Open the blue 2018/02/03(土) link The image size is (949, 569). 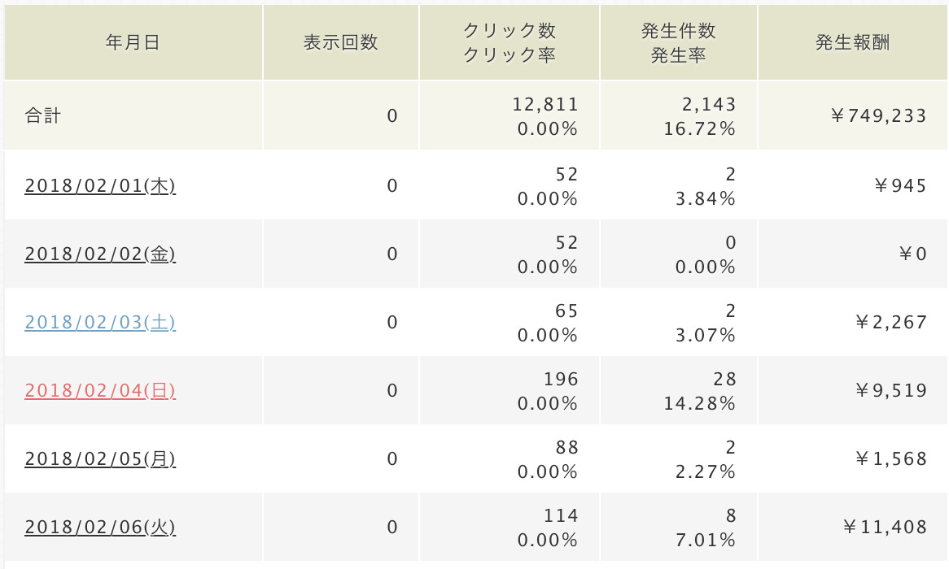point(100,322)
